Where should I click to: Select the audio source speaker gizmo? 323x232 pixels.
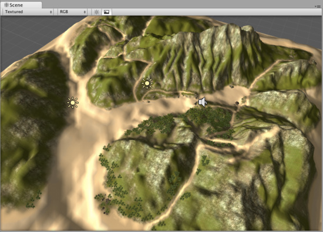click(x=203, y=102)
